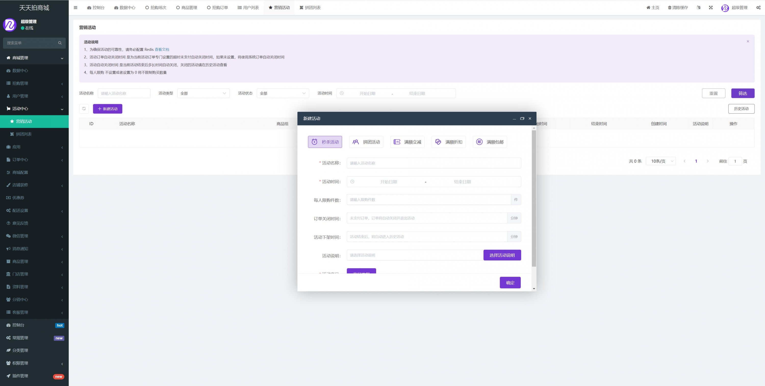Switch to the 拼团列表 tab
The image size is (765, 386).
click(x=310, y=8)
